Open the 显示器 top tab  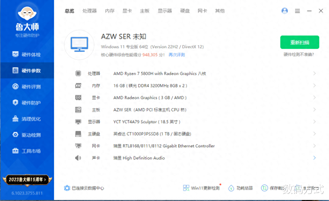[165, 11]
